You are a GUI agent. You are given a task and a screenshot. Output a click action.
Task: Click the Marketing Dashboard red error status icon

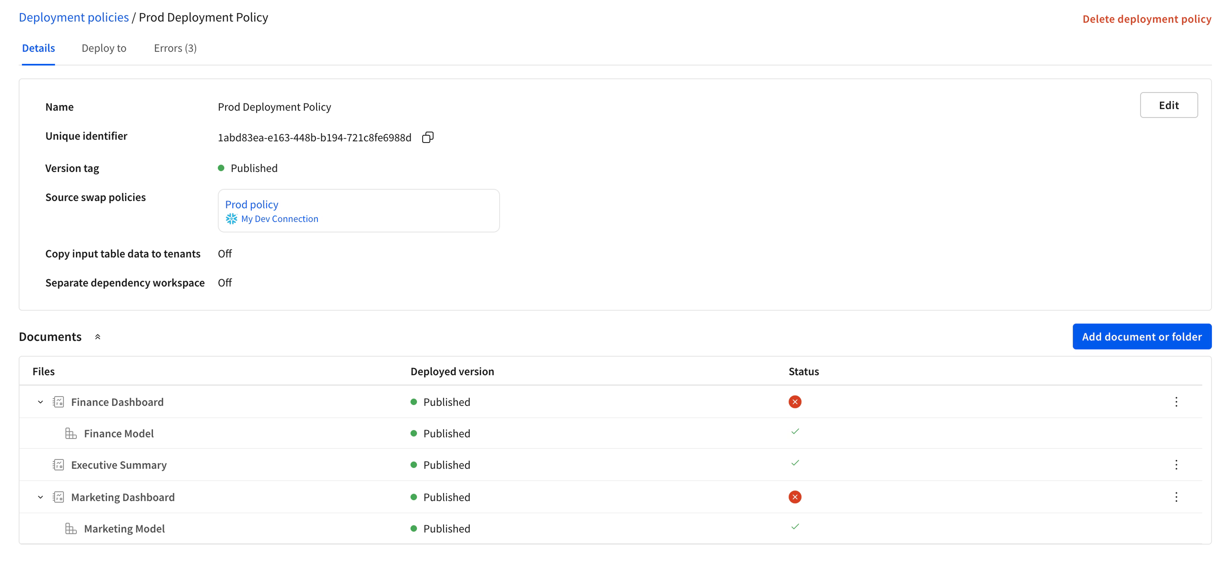795,497
